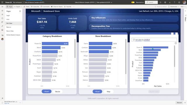Viewport: 187px width, 105px height.
Task: Switch Store Breakdown to Map
Action: [x=108, y=92]
